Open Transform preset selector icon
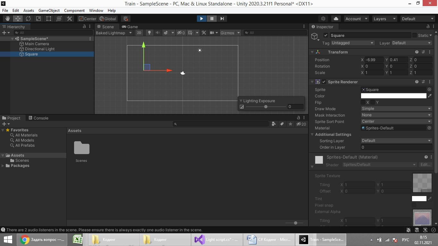The image size is (438, 246). (x=423, y=52)
